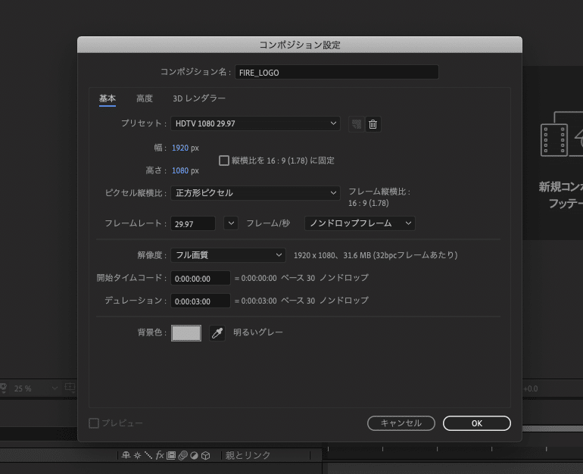Click the 親とリンク column header
The height and width of the screenshot is (474, 583).
(x=248, y=455)
